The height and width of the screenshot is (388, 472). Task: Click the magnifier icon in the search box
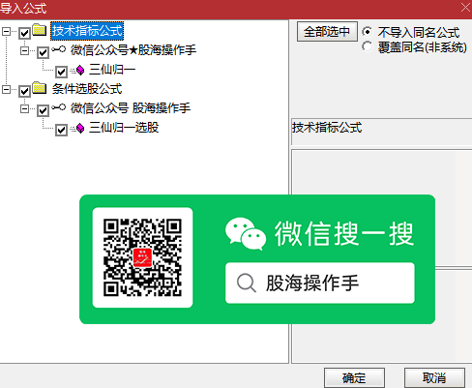[x=247, y=283]
